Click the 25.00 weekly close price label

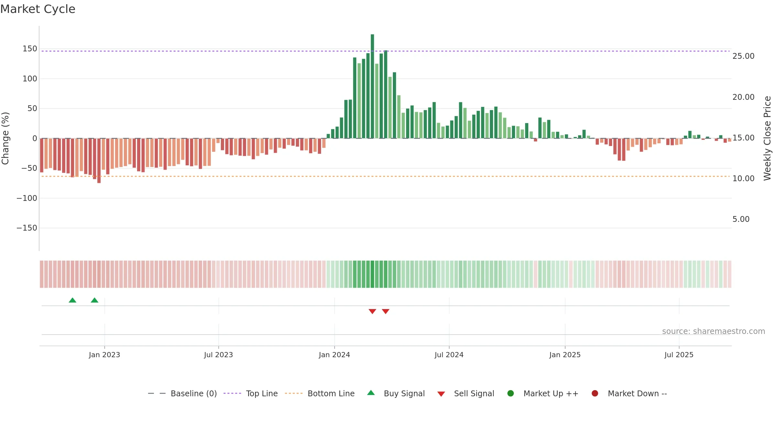(x=743, y=56)
